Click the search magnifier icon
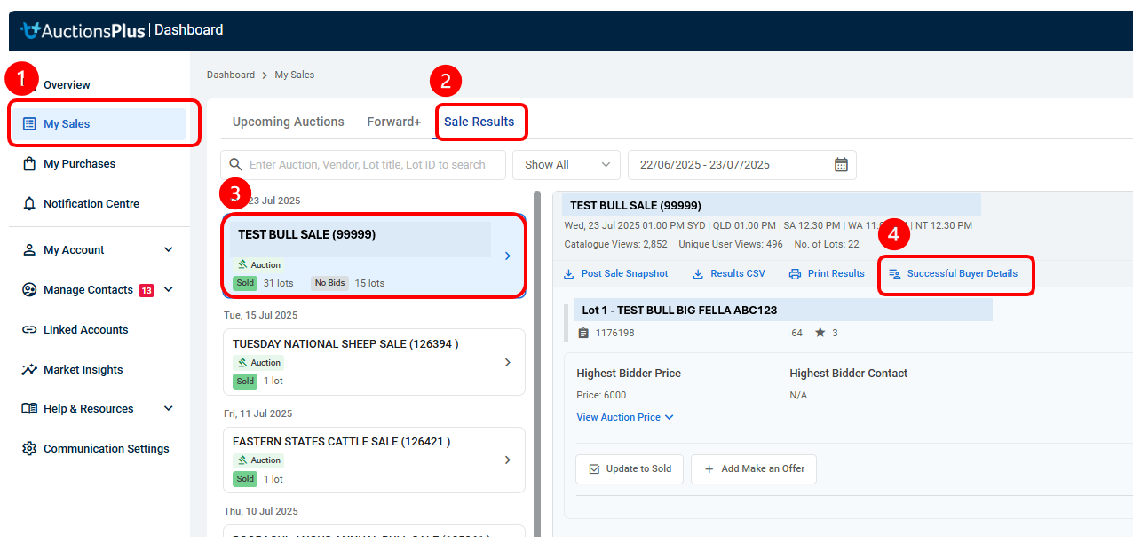The image size is (1133, 551). point(235,165)
